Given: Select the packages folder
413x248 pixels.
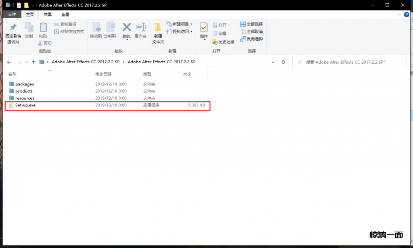Looking at the screenshot, I should pos(24,84).
